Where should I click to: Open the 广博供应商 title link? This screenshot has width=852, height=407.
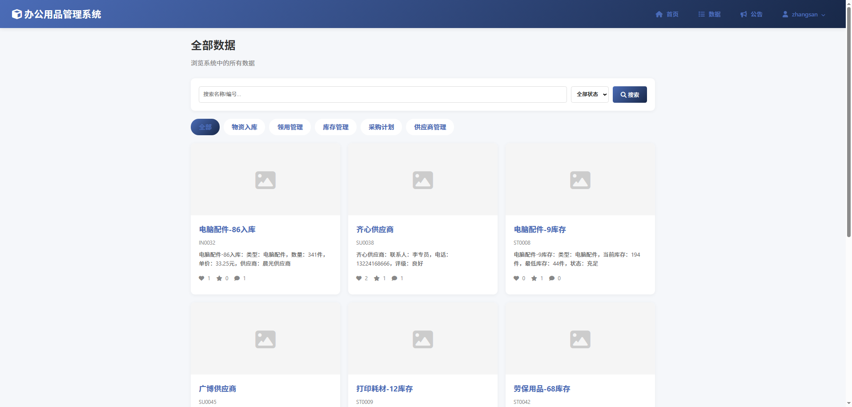coord(217,389)
